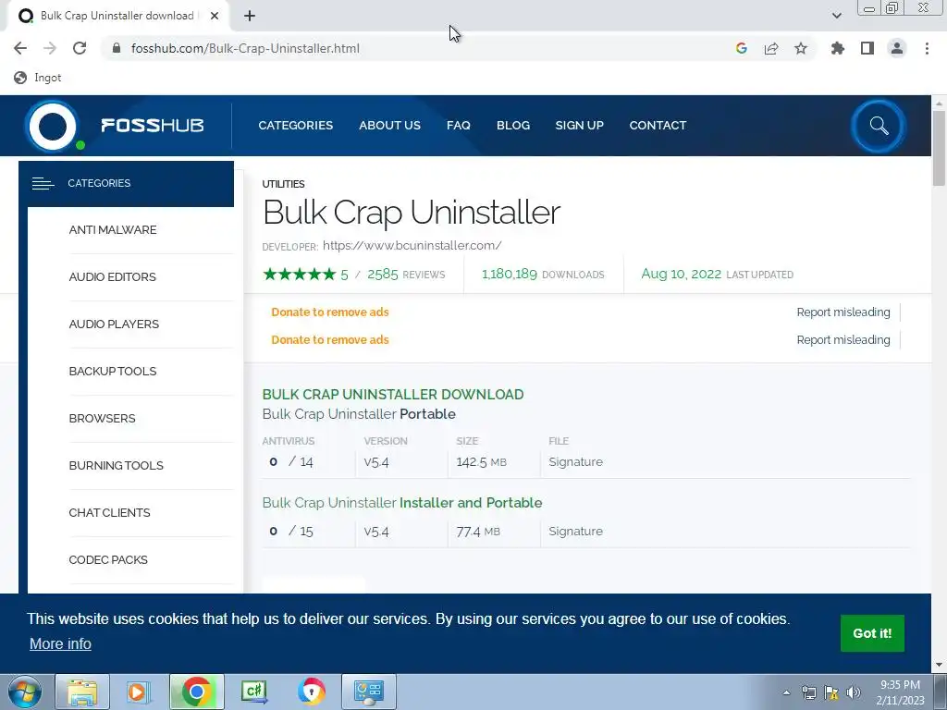The height and width of the screenshot is (710, 947).
Task: Click the 1,180,189 downloads count
Action: tap(510, 274)
